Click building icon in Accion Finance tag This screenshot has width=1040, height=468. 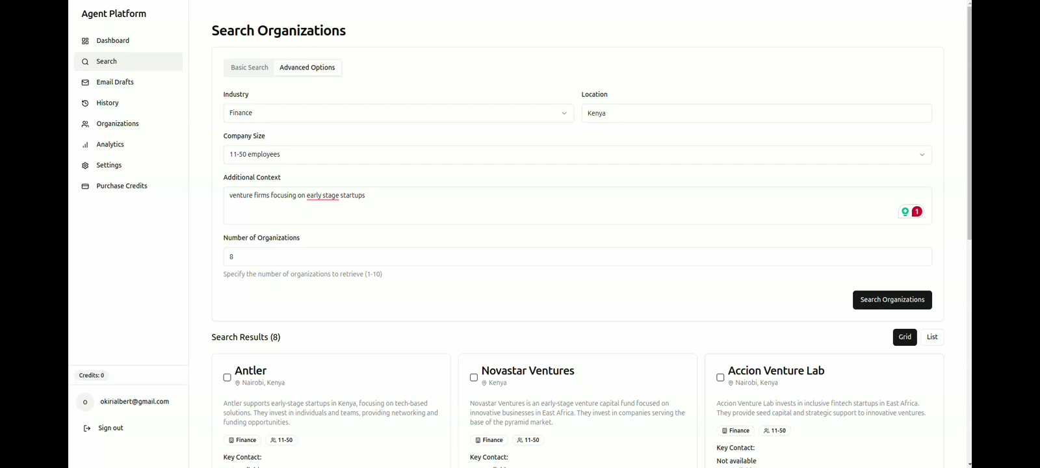coord(724,431)
